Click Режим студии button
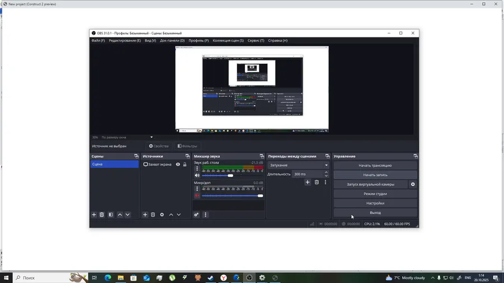Screen dimensions: 504x283 (375, 194)
